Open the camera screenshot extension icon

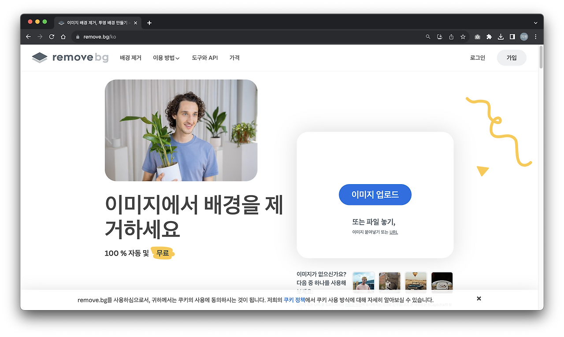click(477, 37)
